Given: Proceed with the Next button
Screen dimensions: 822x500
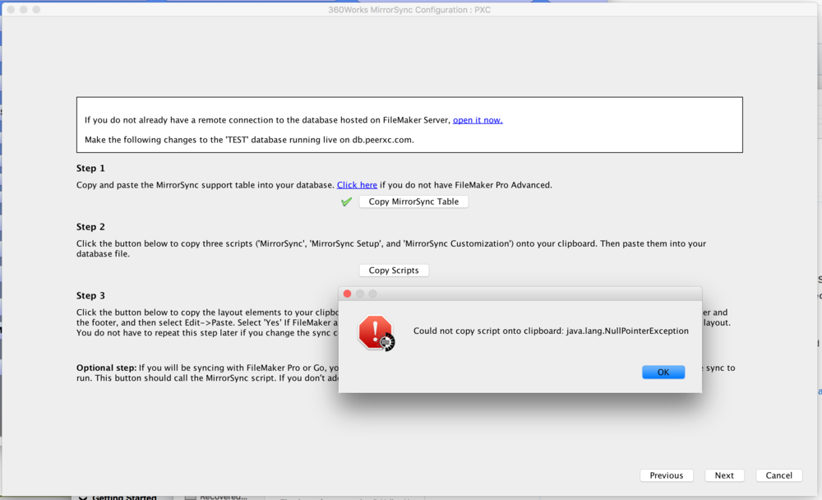Looking at the screenshot, I should coord(724,475).
